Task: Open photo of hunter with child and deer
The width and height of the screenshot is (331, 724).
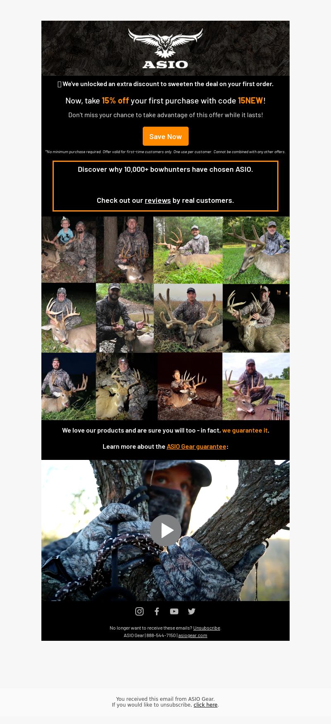Action: coord(69,250)
